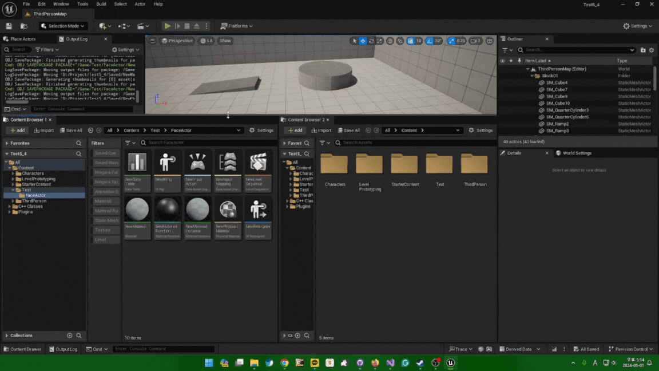Click the Outliner settings gear icon
Viewport: 659px width, 371px height.
(652, 50)
